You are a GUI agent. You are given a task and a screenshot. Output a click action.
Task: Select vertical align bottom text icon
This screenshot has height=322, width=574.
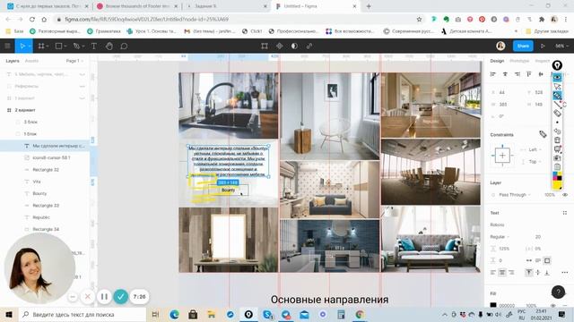pyautogui.click(x=547, y=272)
